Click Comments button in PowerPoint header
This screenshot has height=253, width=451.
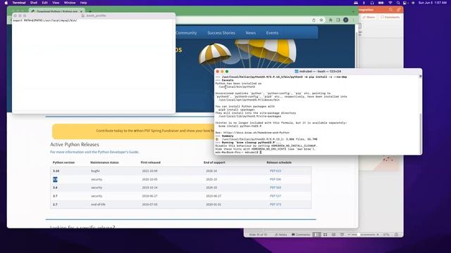coord(390,17)
